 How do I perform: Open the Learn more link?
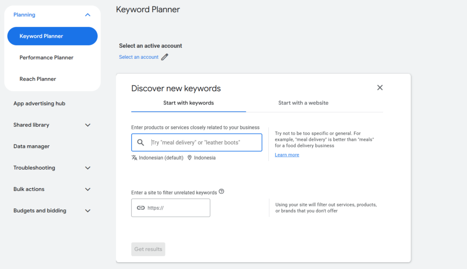287,155
